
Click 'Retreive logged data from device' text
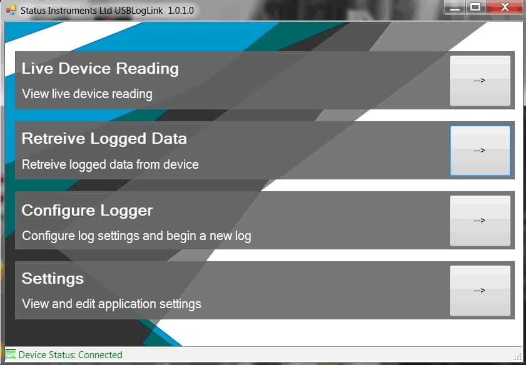click(110, 165)
